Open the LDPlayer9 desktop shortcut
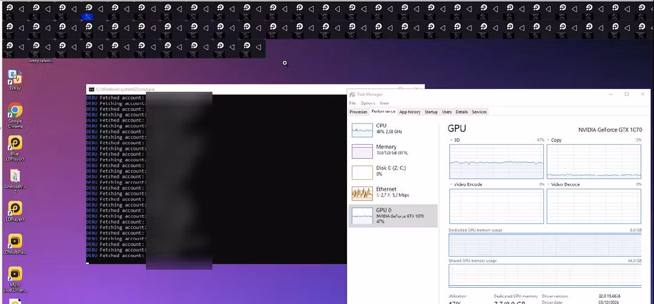 (15, 209)
